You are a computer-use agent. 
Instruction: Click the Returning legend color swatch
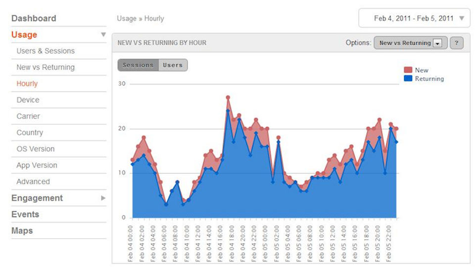point(408,78)
